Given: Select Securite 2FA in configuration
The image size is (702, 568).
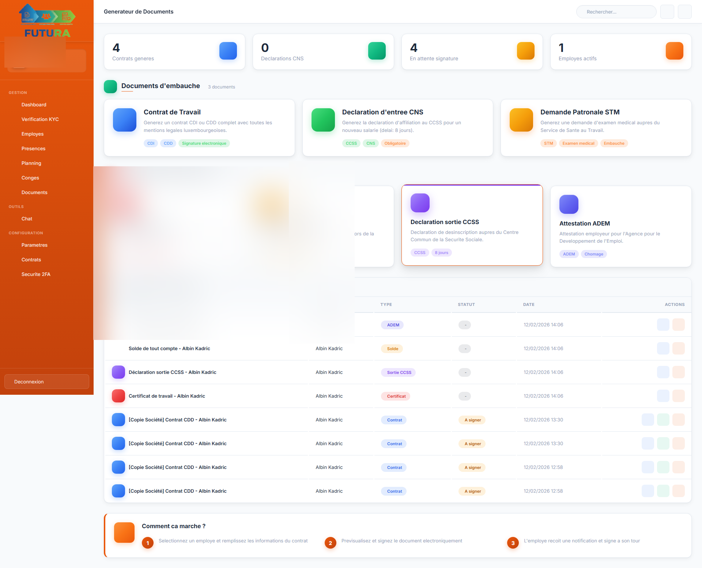Looking at the screenshot, I should (36, 274).
